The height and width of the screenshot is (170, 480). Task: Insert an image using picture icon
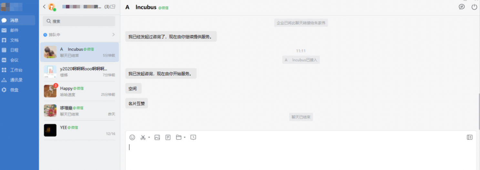click(x=157, y=137)
